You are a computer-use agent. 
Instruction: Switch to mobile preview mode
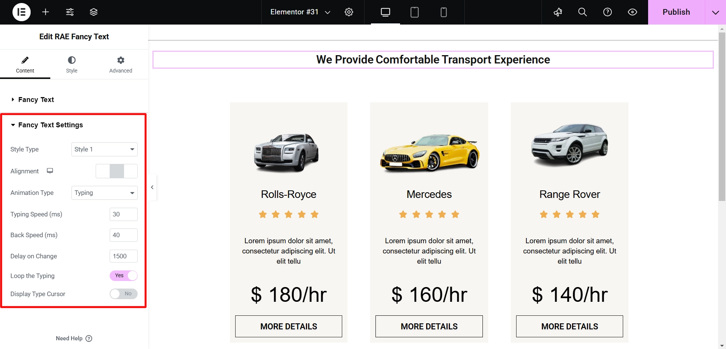point(444,12)
